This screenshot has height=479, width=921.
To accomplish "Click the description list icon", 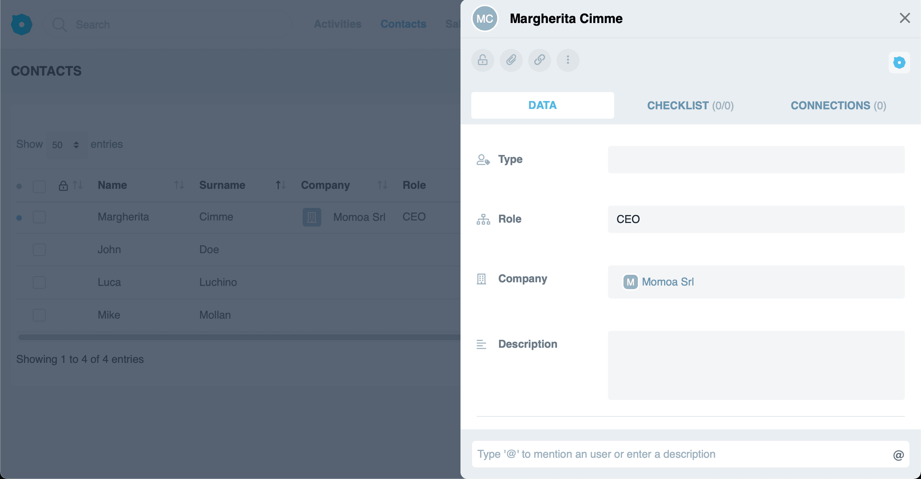I will click(x=482, y=343).
